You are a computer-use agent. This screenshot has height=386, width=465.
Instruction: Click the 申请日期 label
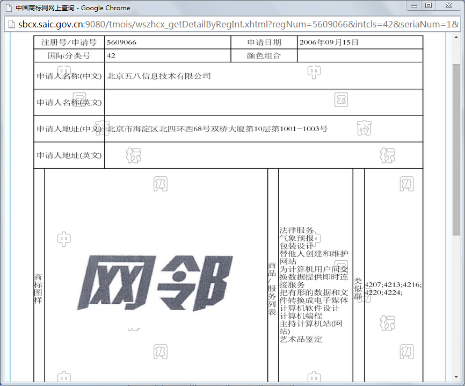pos(264,42)
